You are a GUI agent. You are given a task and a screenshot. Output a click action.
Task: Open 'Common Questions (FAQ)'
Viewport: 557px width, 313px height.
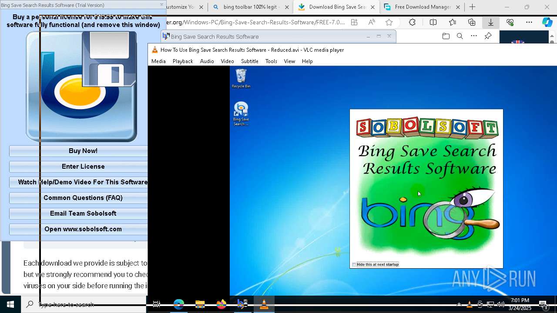83,198
